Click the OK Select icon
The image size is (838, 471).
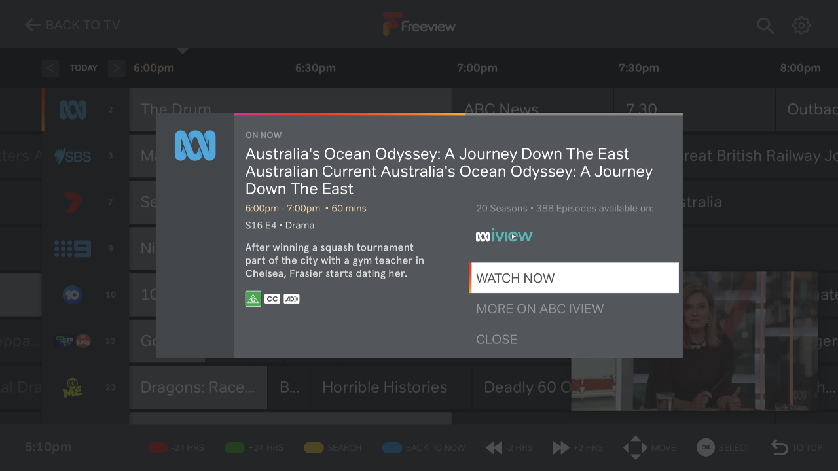click(706, 448)
